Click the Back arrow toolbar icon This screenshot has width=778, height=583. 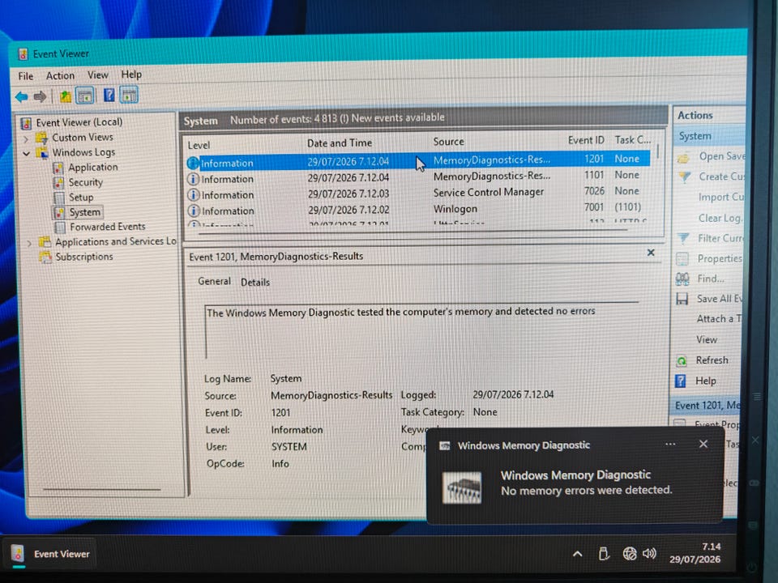tap(22, 96)
